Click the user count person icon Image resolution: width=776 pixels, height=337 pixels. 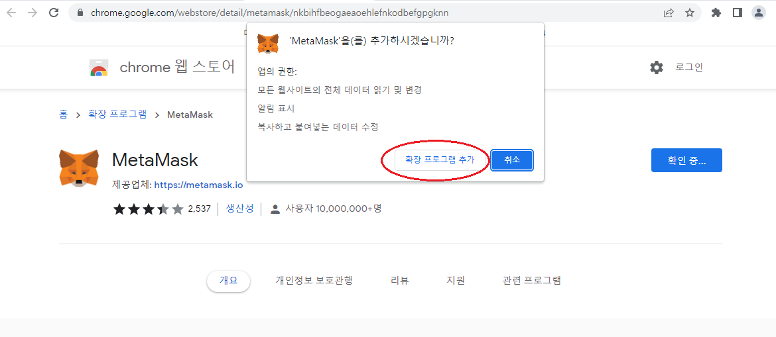tap(275, 209)
